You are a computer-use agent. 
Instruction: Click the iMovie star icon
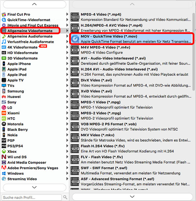point(4,25)
